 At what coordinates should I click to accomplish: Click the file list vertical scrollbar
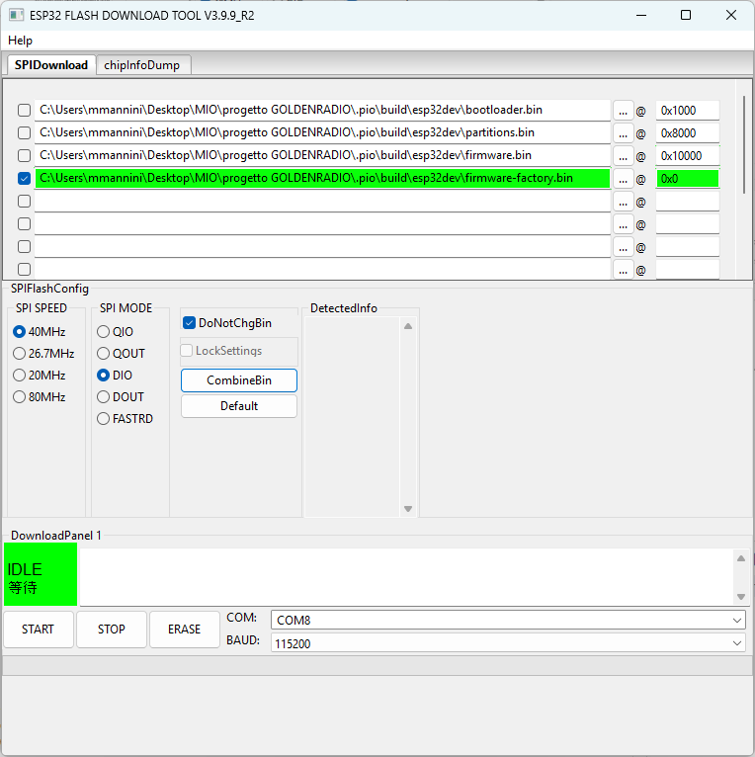click(744, 145)
